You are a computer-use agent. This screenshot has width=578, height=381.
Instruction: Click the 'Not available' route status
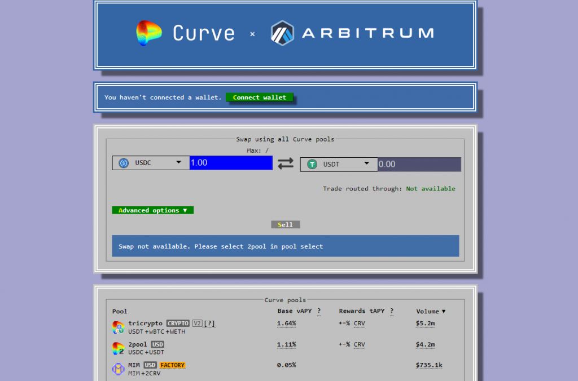pyautogui.click(x=431, y=188)
